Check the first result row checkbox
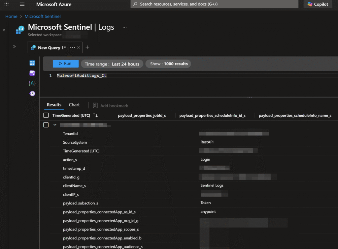The height and width of the screenshot is (249, 338). [46, 125]
